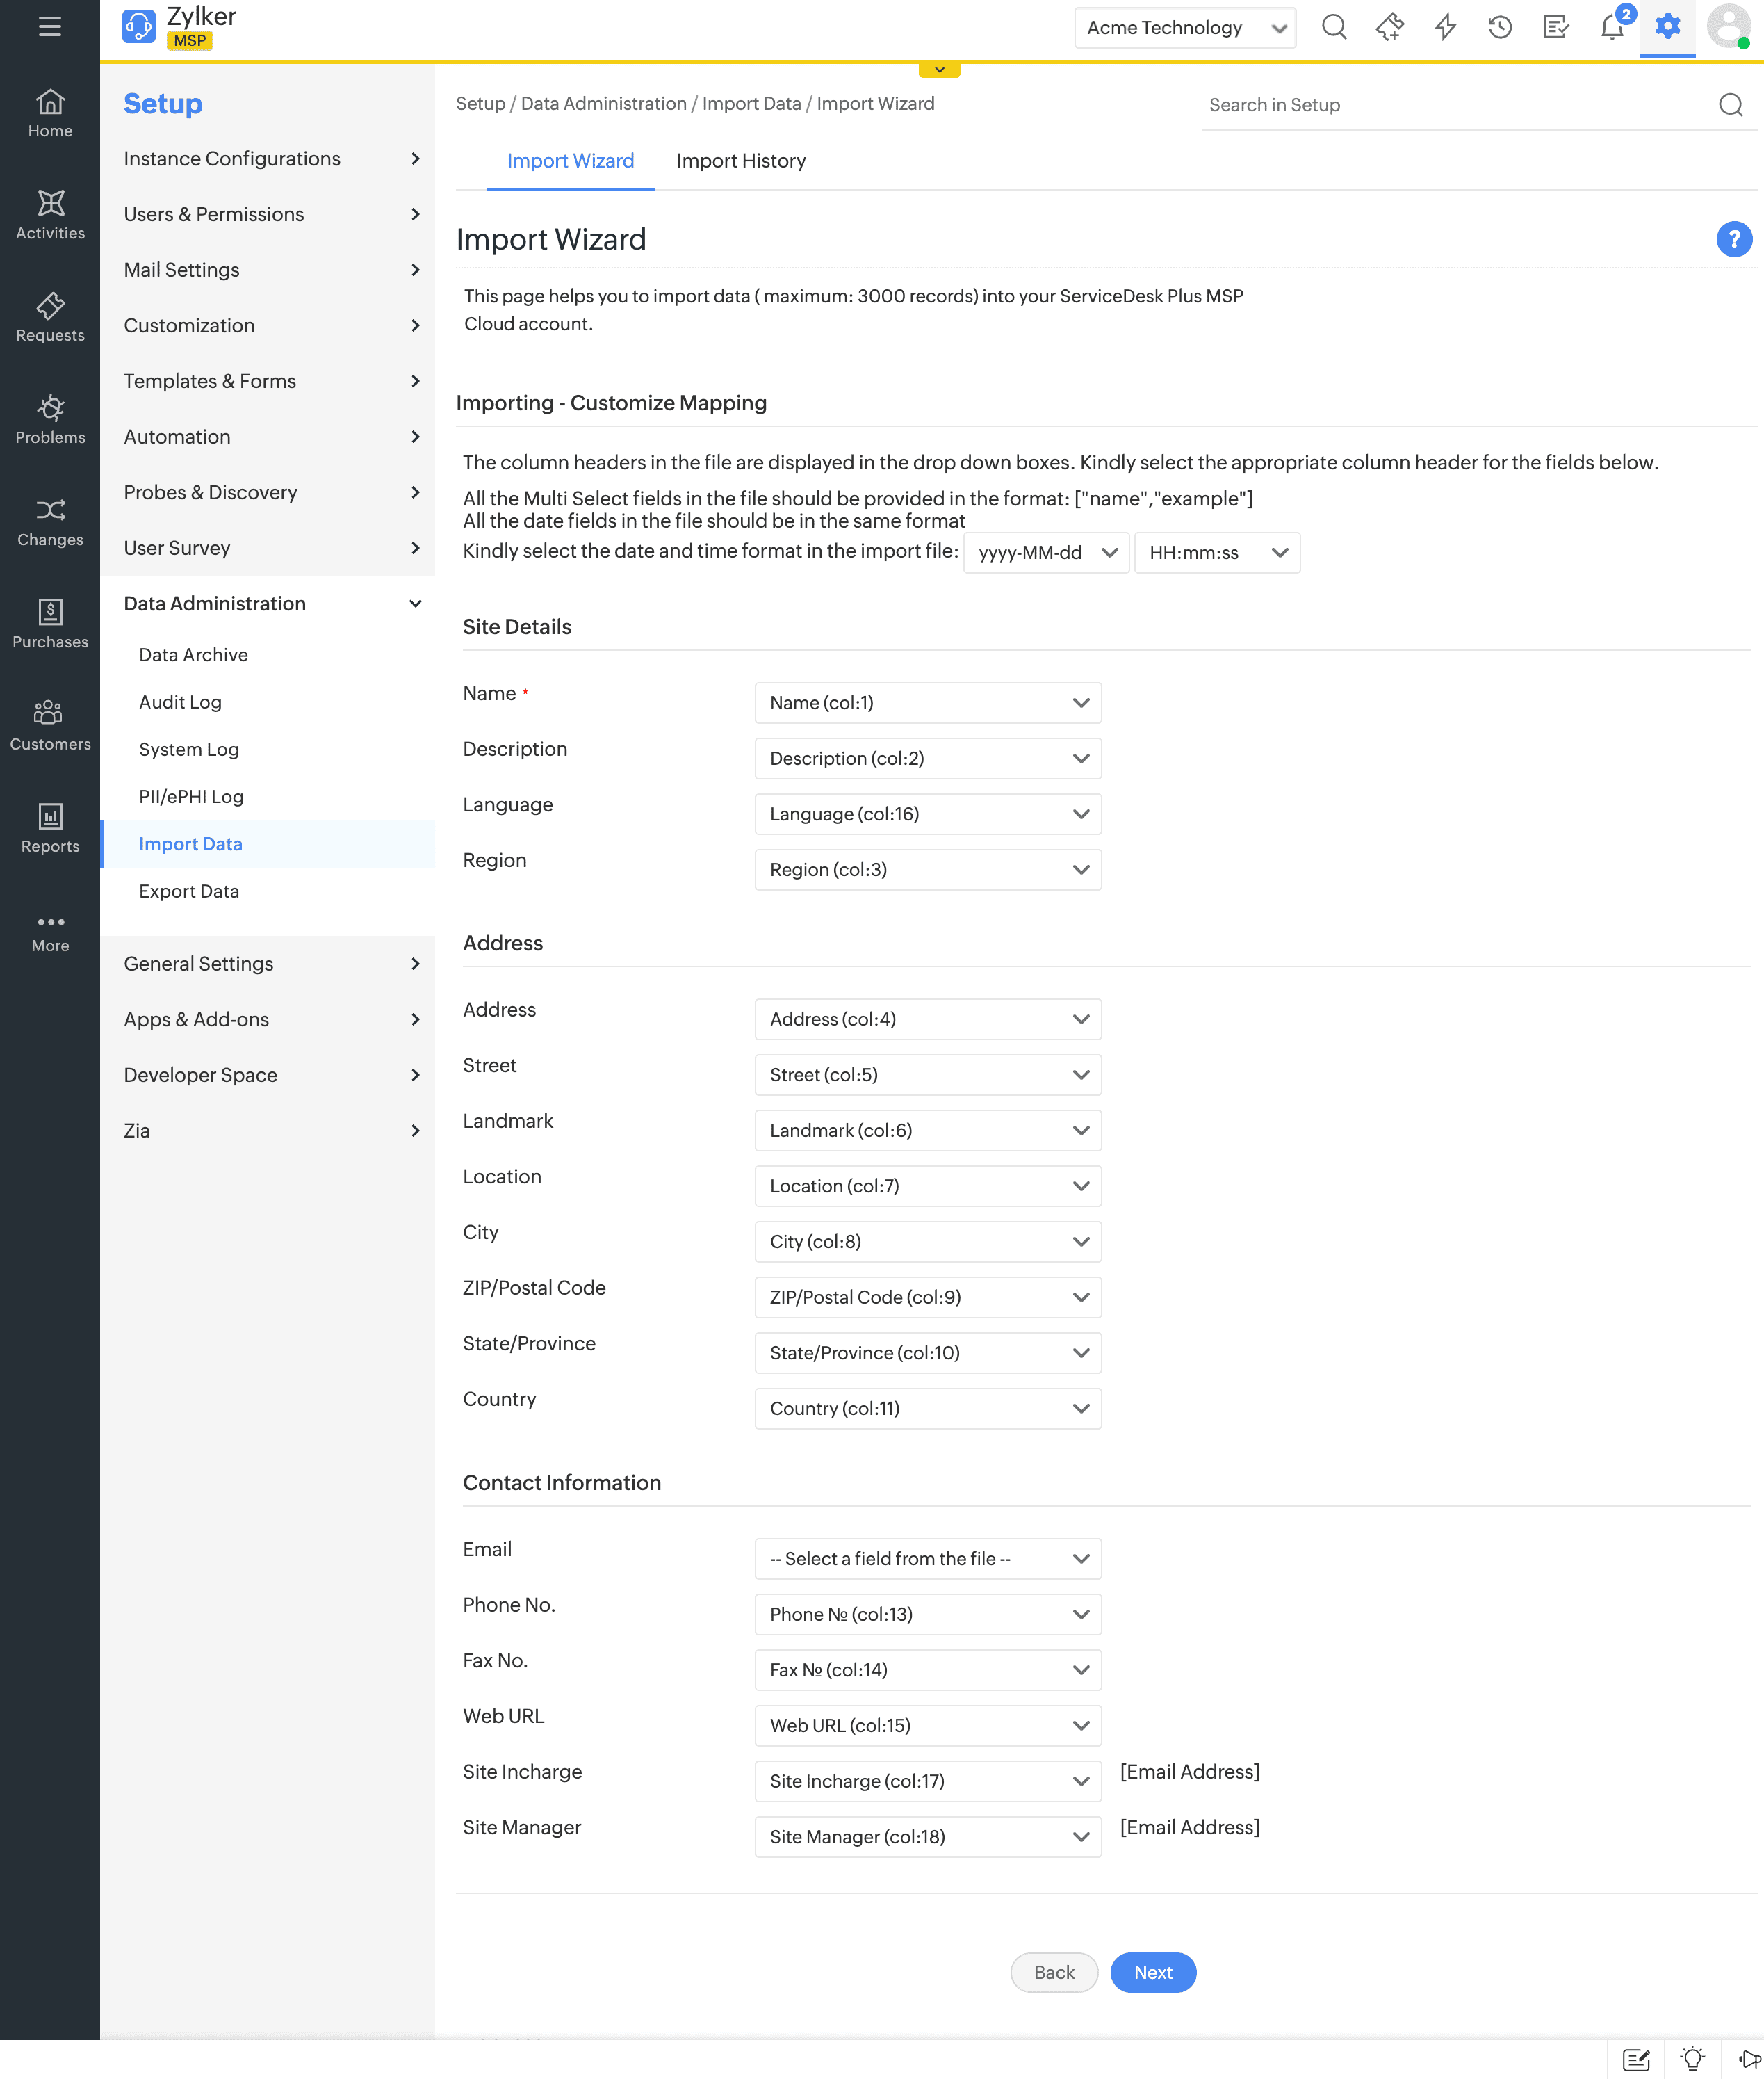
Task: Open recent history clock icon
Action: coord(1499,27)
